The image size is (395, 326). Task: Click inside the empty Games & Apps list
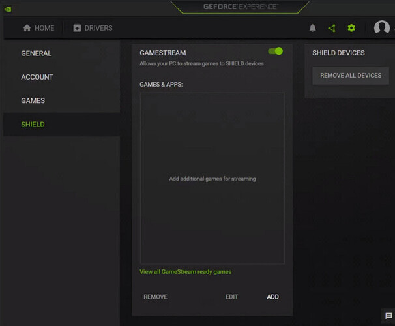(x=212, y=178)
